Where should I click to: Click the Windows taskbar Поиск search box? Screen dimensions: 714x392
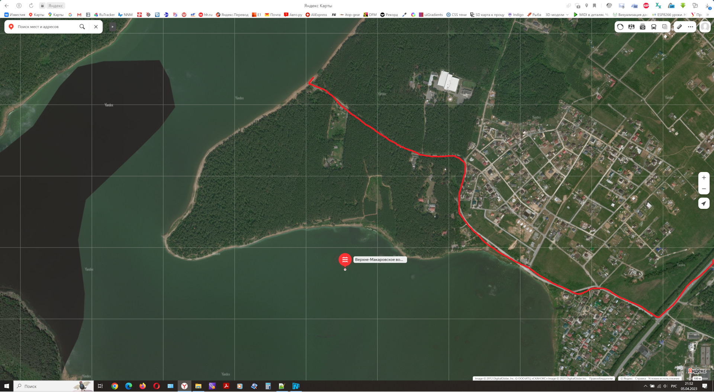tap(53, 386)
